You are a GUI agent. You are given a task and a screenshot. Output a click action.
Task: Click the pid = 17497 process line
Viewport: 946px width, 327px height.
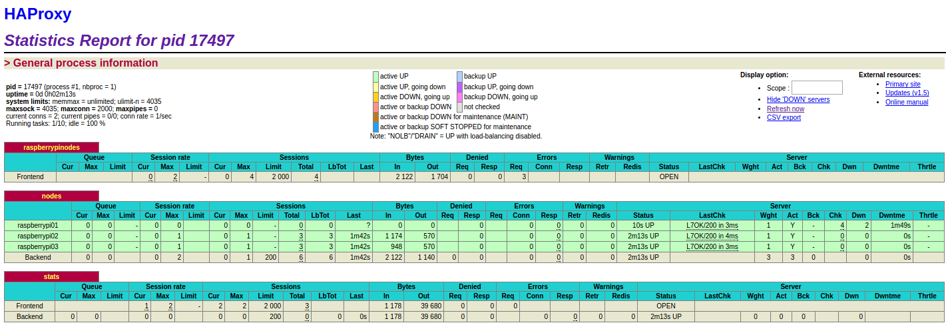tap(61, 87)
